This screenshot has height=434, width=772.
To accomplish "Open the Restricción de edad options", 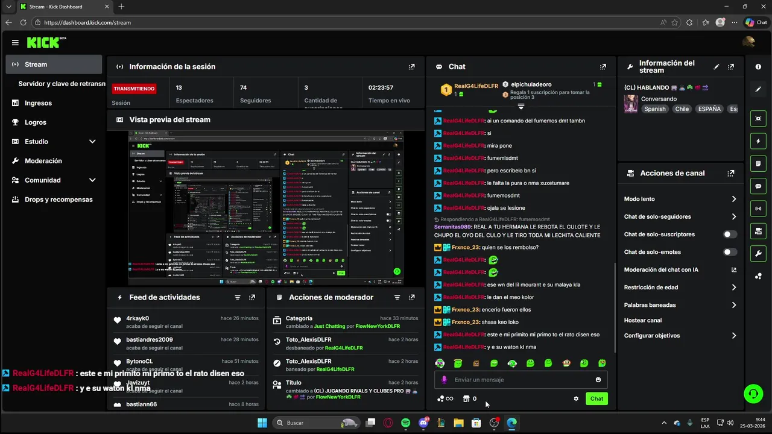I will 680,288.
